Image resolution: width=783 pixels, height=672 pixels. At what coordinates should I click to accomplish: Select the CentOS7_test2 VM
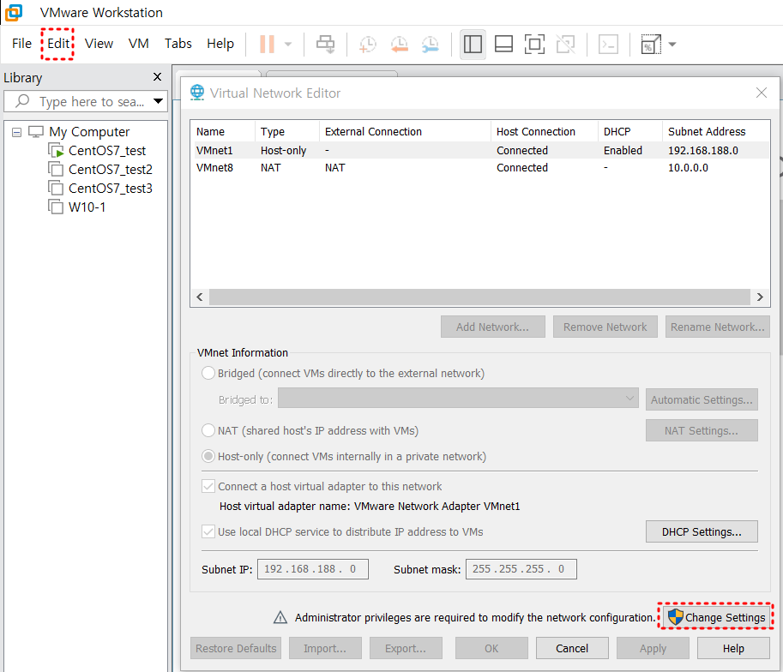(x=111, y=169)
